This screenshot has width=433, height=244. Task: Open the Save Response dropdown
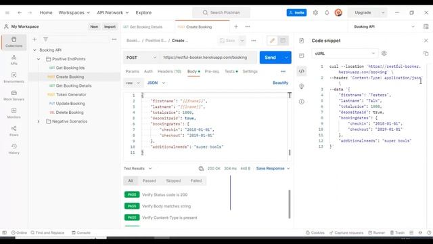pyautogui.click(x=273, y=169)
